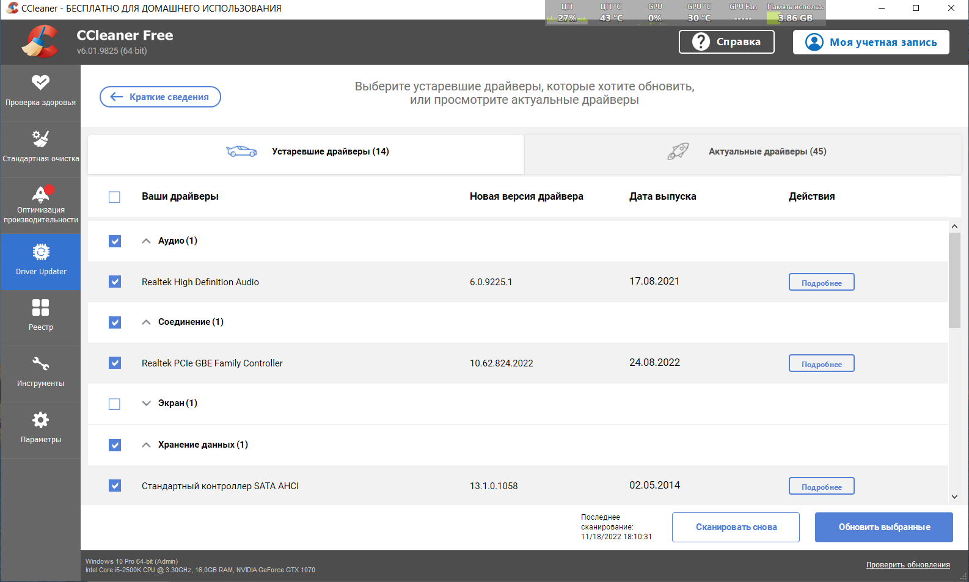This screenshot has height=582, width=969.
Task: Open the Registry grid icon
Action: [41, 307]
